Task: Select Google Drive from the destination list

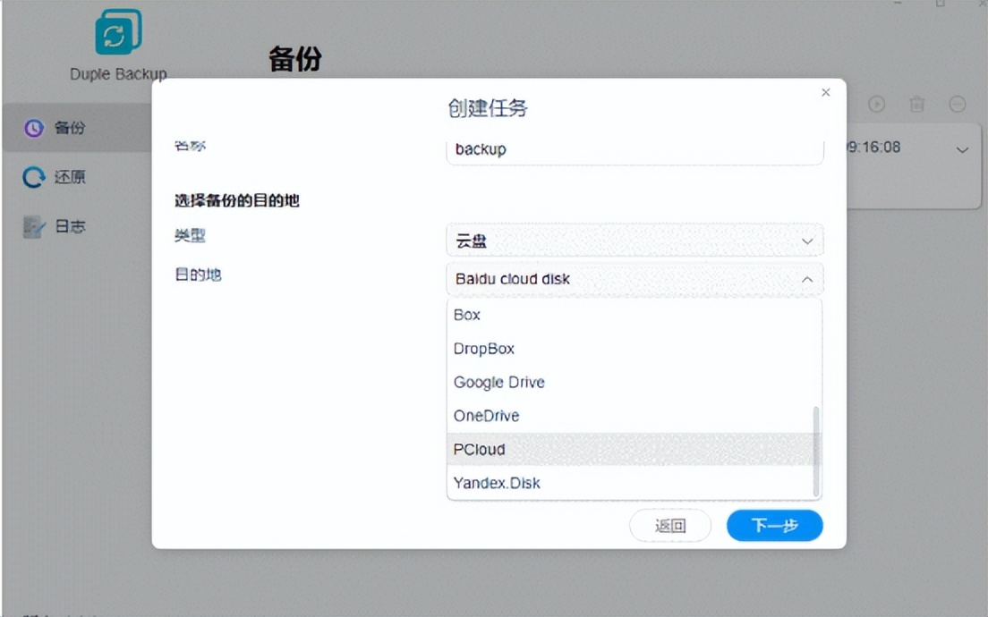Action: coord(498,382)
